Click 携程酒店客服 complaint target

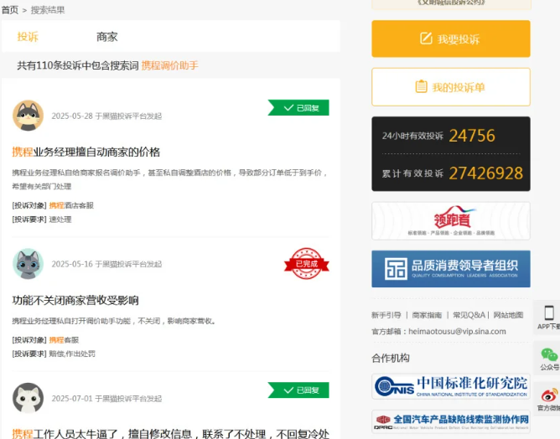pos(71,205)
